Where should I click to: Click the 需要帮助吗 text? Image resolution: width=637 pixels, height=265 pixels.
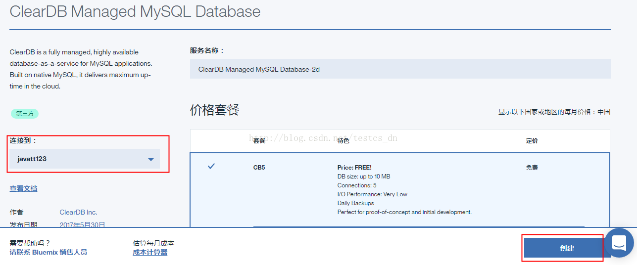click(x=30, y=243)
